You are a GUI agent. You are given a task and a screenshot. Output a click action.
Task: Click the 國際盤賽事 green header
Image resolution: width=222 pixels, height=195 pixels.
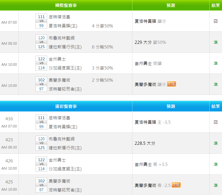click(x=66, y=5)
